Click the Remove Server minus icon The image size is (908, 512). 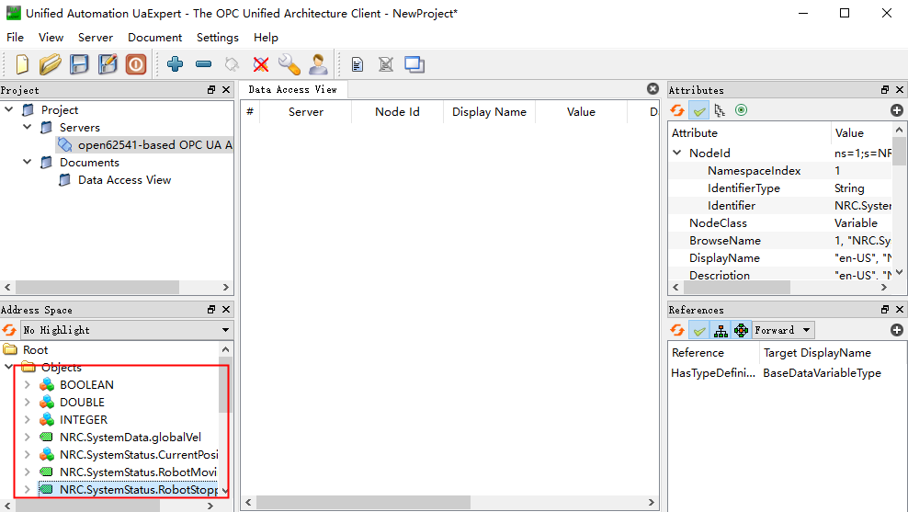click(204, 64)
